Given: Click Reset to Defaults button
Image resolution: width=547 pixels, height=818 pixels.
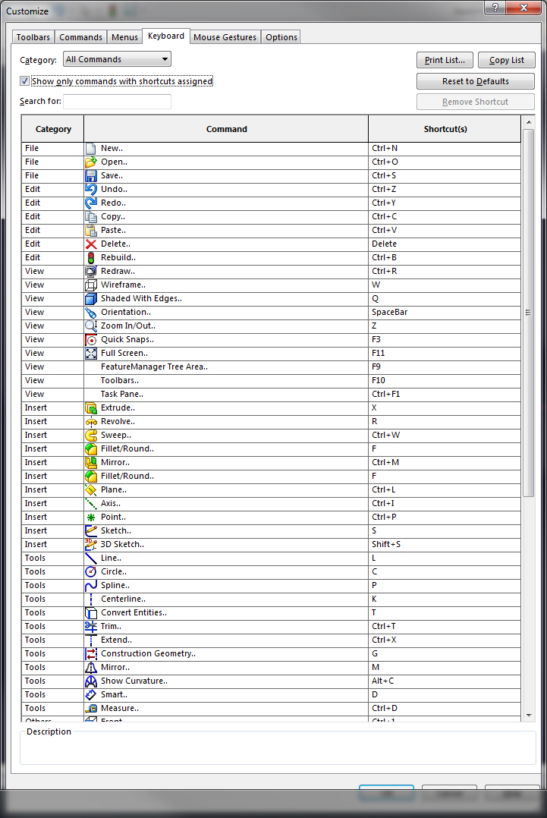Looking at the screenshot, I should 476,81.
